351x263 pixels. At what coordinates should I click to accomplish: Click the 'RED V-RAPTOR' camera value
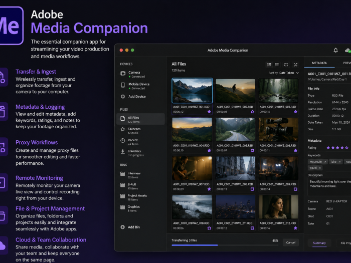336,201
